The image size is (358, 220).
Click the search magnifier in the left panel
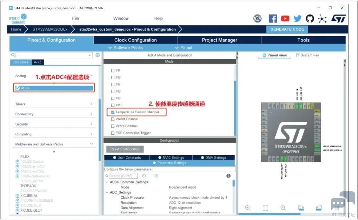coord(13,55)
